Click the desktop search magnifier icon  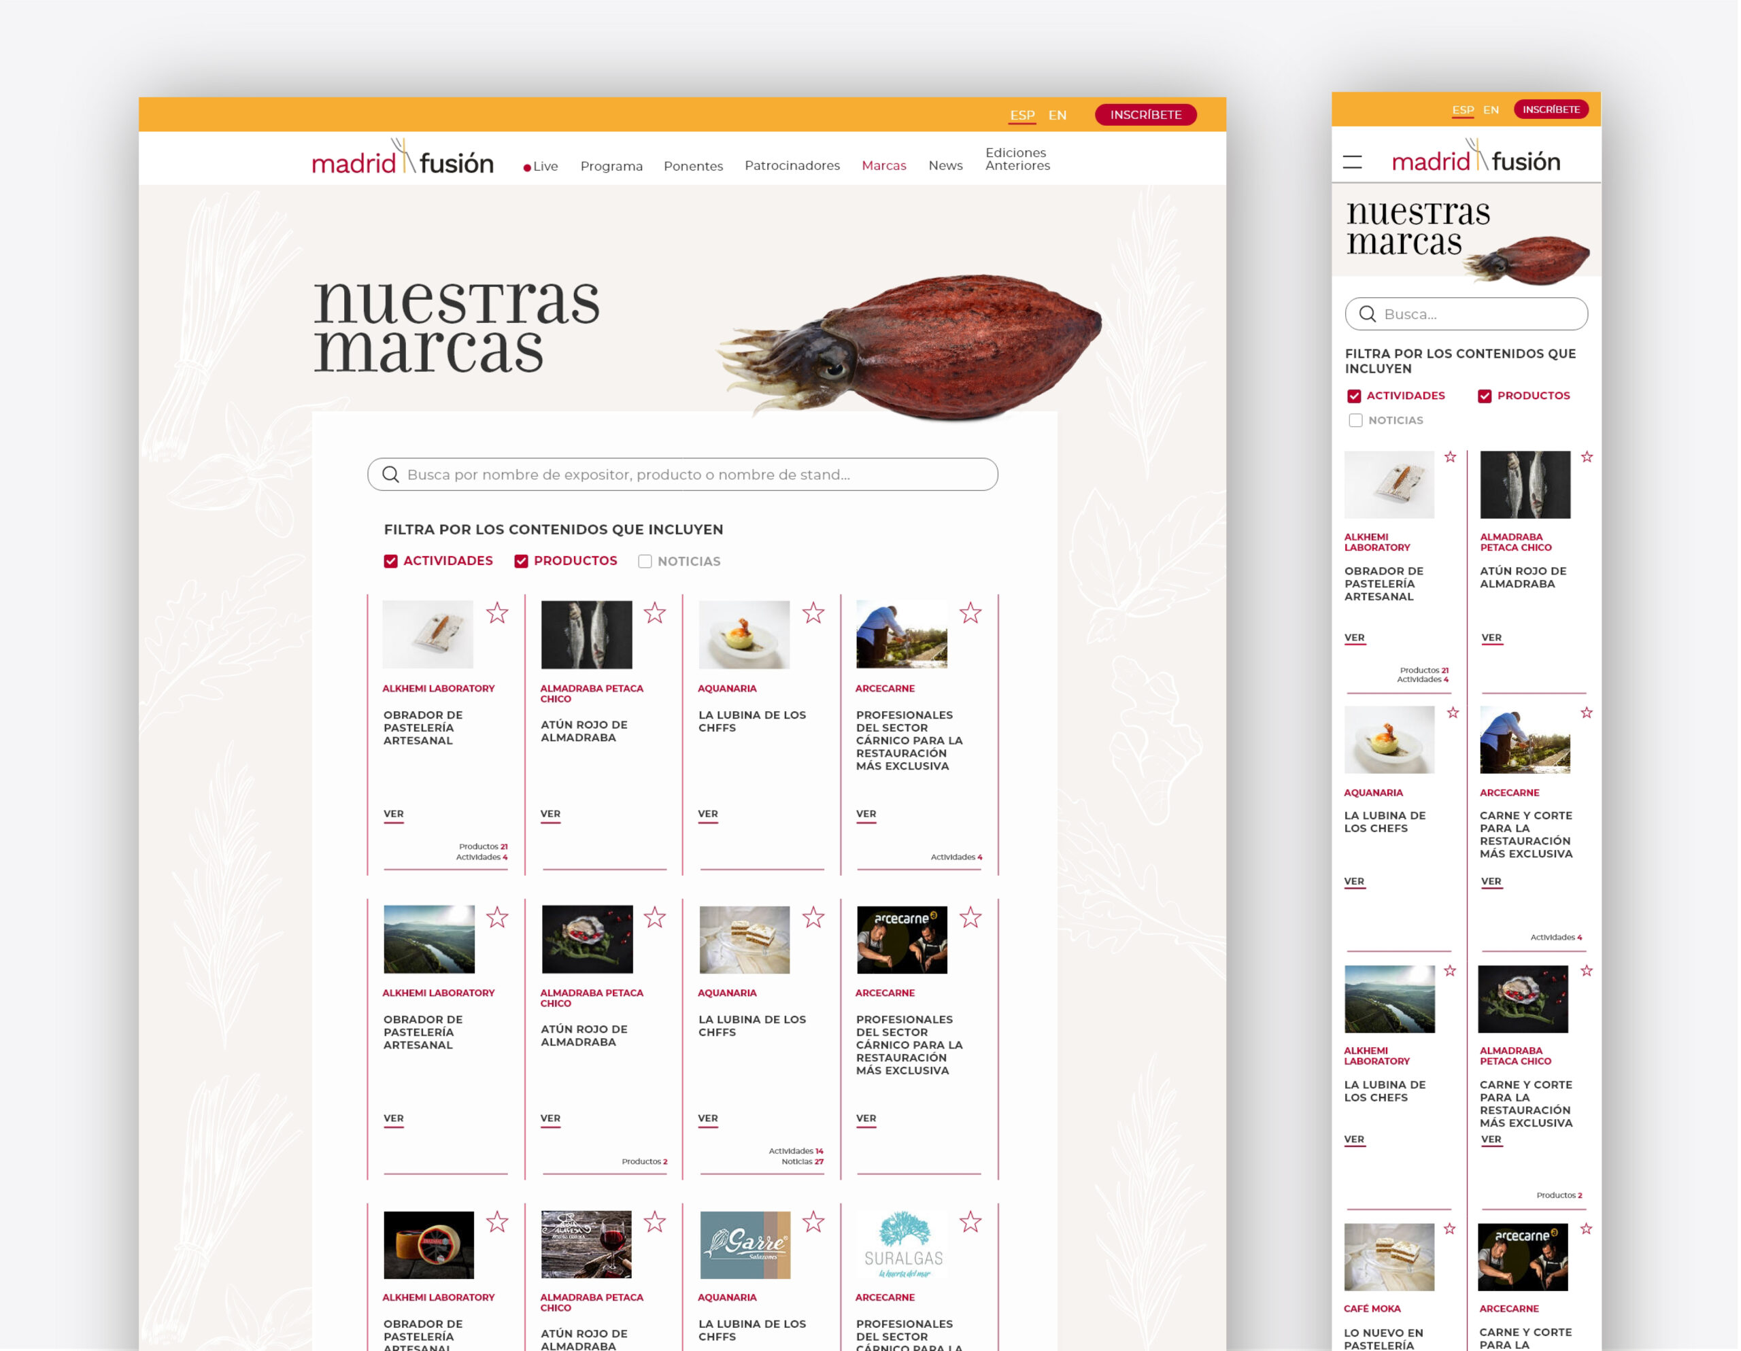(390, 475)
